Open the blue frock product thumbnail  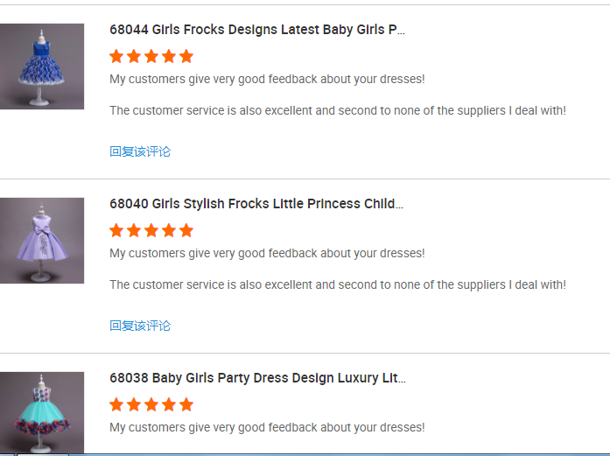click(x=42, y=67)
